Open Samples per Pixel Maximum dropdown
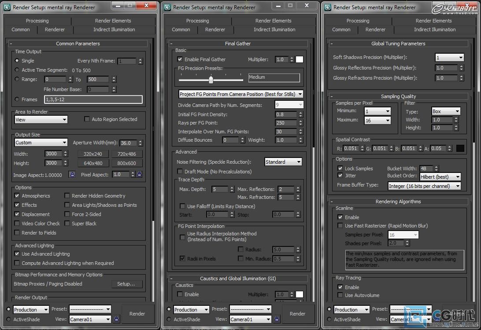481x330 pixels. 377,121
